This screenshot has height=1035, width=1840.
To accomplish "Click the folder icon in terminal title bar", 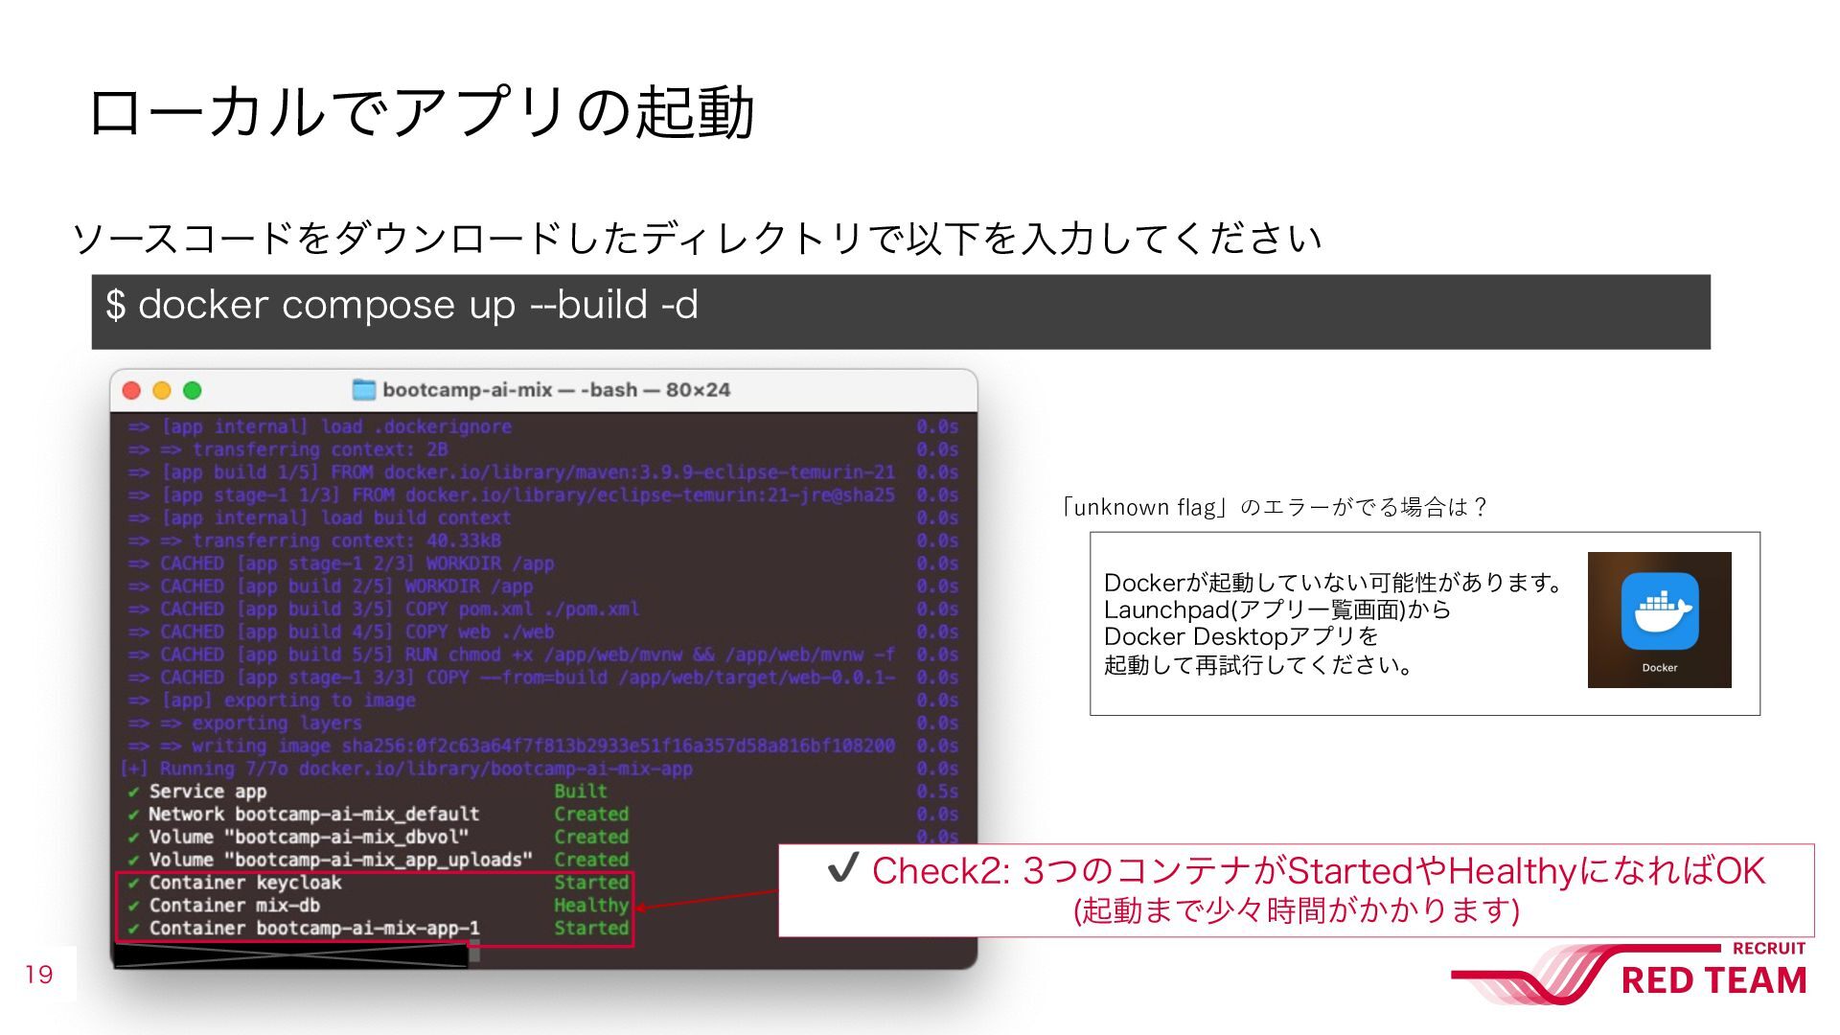I will [364, 390].
